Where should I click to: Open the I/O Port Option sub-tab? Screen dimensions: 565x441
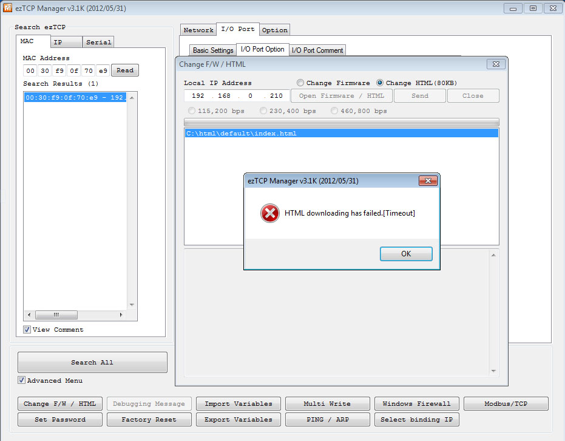pyautogui.click(x=262, y=49)
